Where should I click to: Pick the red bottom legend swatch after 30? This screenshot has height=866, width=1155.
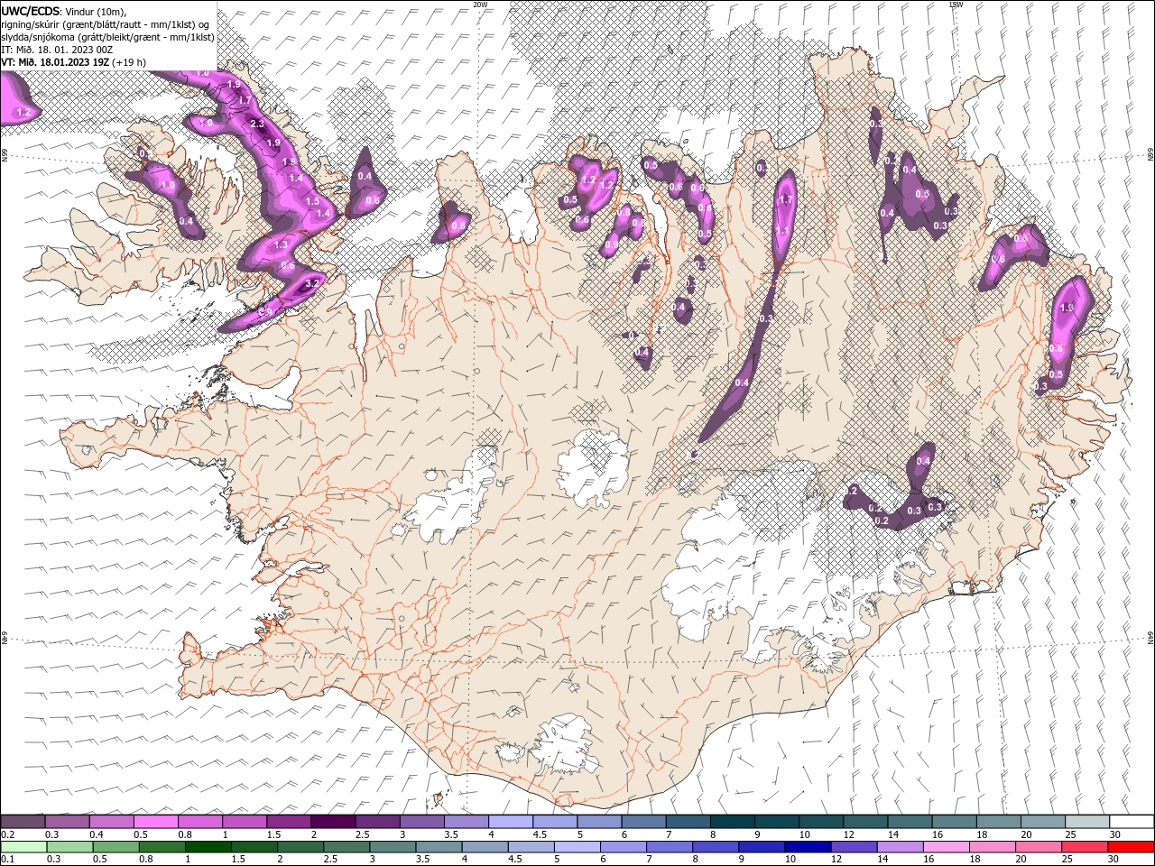tap(1131, 847)
